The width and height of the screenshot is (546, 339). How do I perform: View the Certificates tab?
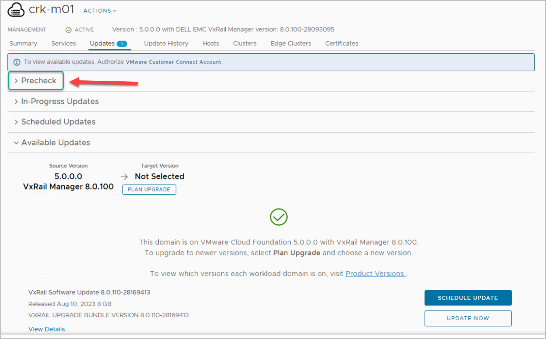pos(342,43)
